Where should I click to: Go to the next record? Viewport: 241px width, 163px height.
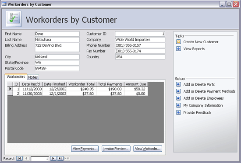pos(53,158)
